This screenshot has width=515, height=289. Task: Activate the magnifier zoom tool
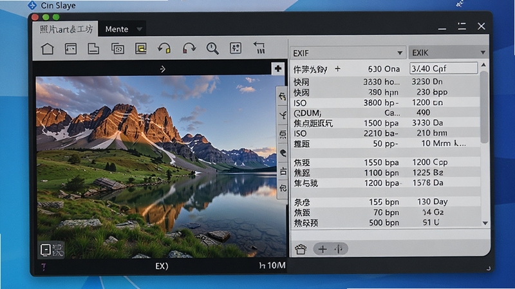[x=212, y=49]
